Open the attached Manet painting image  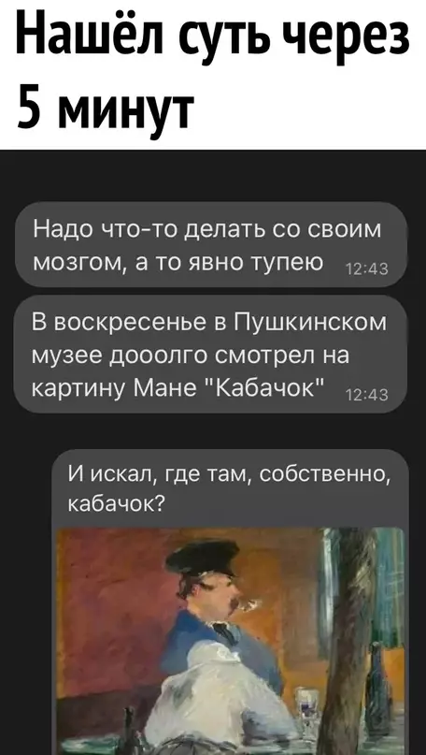point(231,641)
